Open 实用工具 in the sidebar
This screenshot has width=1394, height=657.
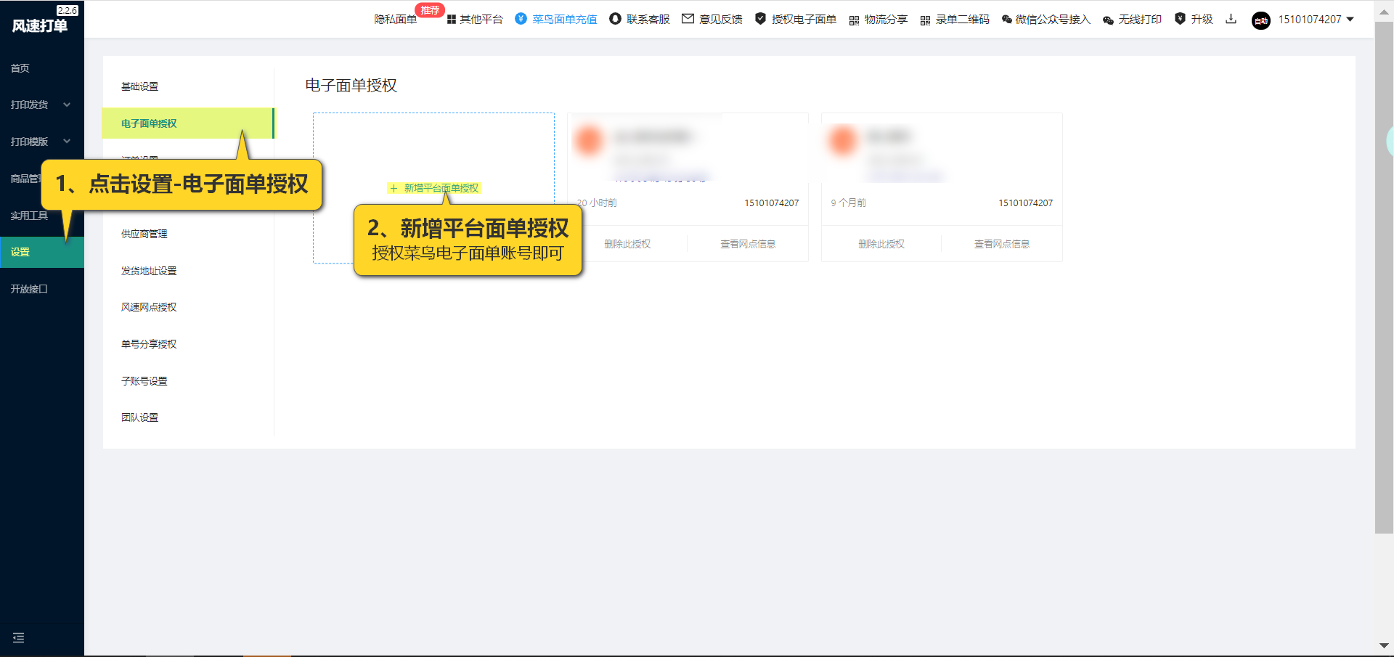pyautogui.click(x=29, y=216)
